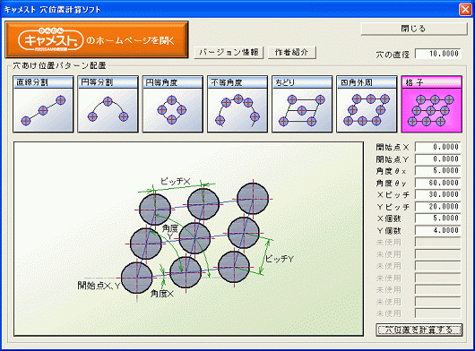Choose the 円等角度 circle pattern icon

173,104
